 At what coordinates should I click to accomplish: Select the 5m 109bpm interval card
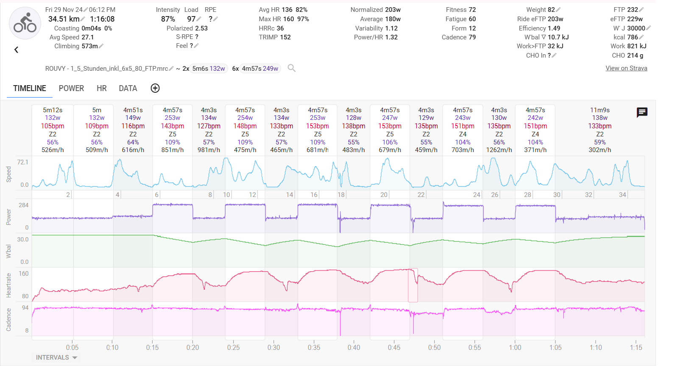[x=93, y=130]
